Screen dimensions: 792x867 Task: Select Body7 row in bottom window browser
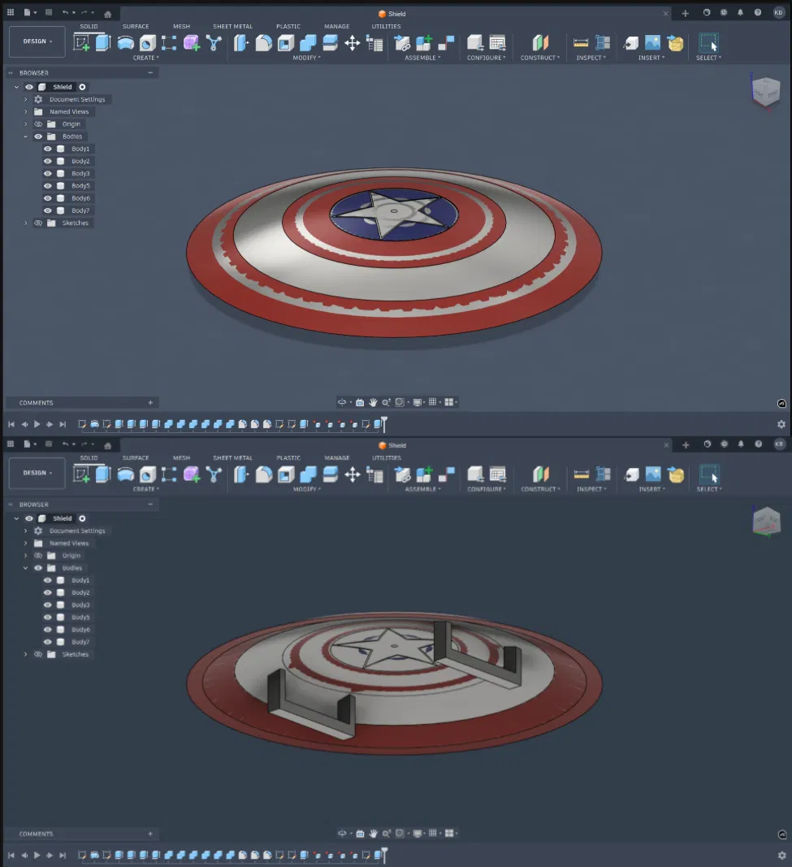click(80, 642)
